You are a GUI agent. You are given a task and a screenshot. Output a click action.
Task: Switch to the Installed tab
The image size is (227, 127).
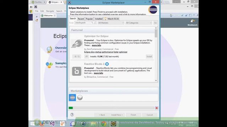click(x=99, y=19)
